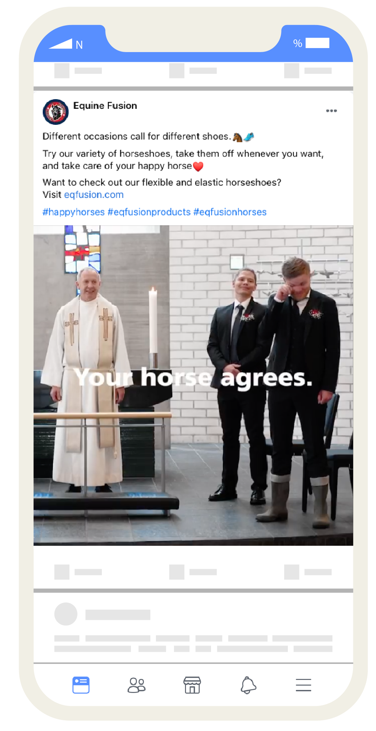This screenshot has width=376, height=731.
Task: Click the top-left placeholder tab above post
Action: [78, 70]
